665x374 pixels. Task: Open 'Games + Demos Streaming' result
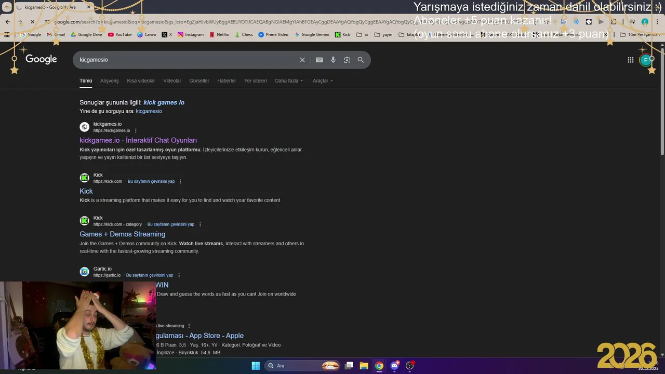point(122,234)
